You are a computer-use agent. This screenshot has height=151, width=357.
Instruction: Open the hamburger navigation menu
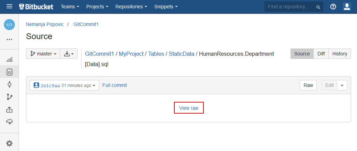[9, 7]
